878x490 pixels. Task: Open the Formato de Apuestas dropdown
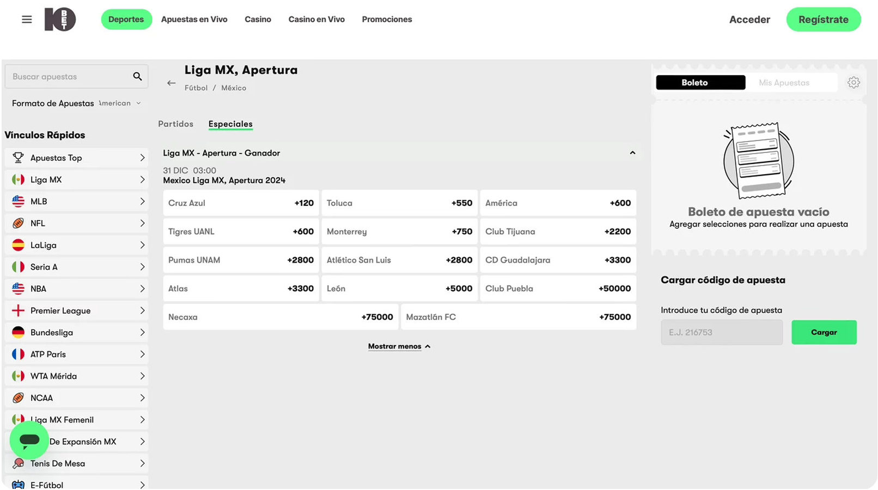coord(120,103)
